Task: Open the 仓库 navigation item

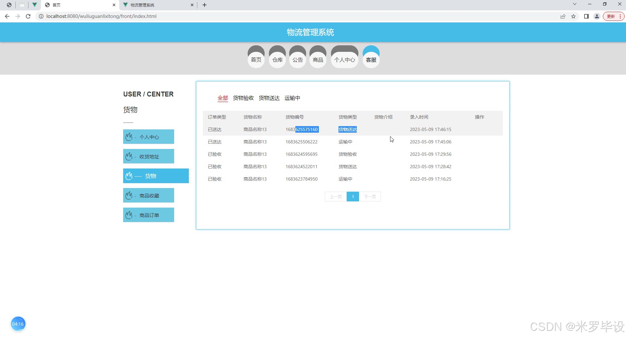Action: 277,57
